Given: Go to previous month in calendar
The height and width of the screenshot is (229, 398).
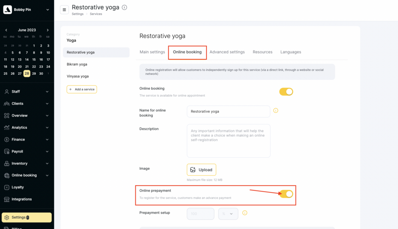Looking at the screenshot, I should 6,30.
